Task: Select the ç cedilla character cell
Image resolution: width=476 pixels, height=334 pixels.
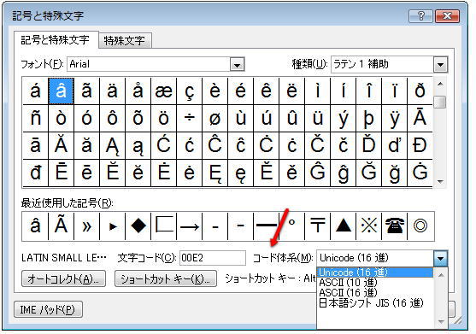Action: (x=190, y=91)
